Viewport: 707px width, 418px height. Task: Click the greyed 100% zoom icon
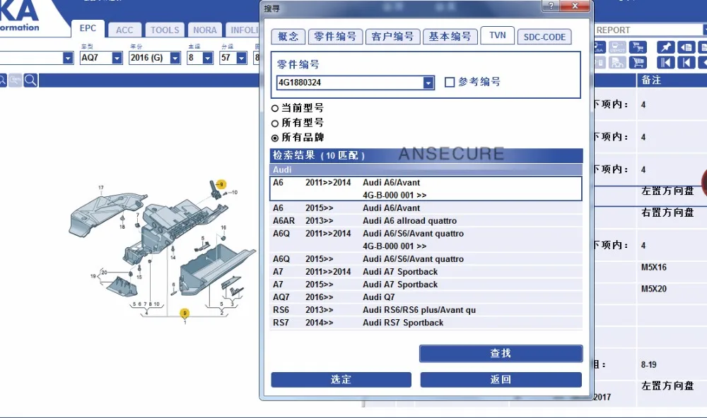pos(16,80)
